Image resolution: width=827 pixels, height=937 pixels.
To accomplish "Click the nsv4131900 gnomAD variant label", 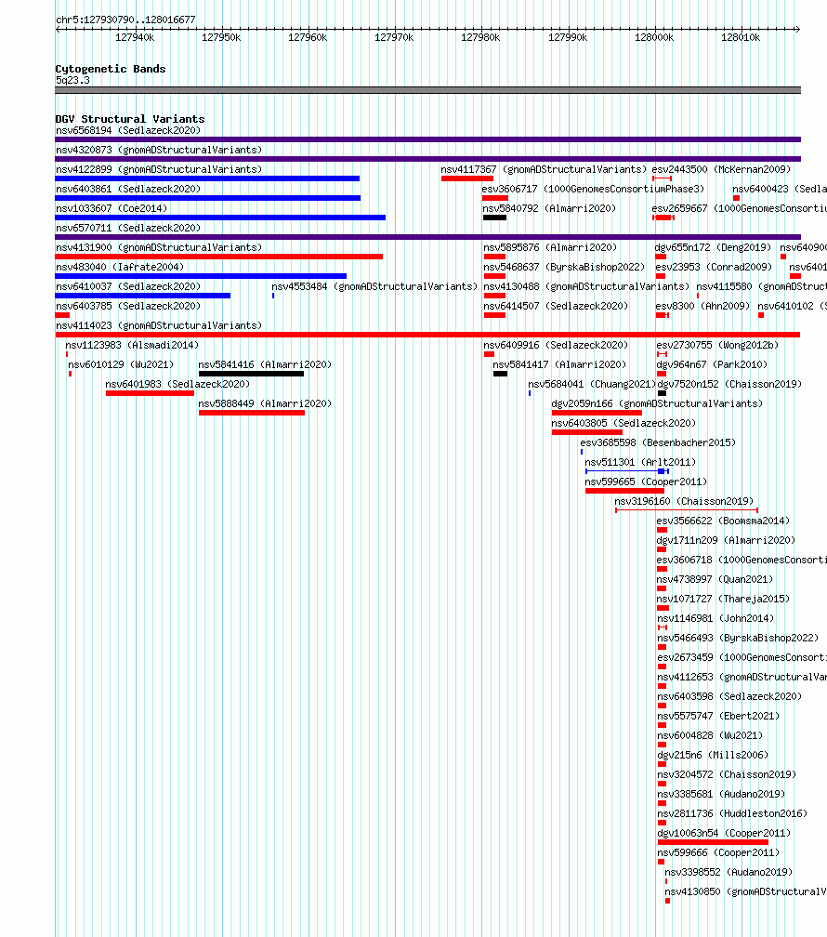I will coord(159,247).
